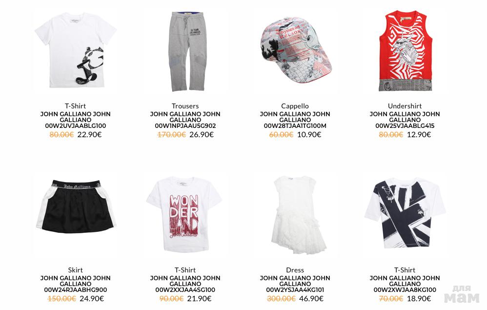487x310 pixels.
Task: View the white Dress product image
Action: point(295,215)
